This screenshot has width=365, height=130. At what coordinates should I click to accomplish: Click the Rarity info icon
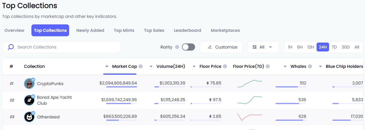click(177, 47)
